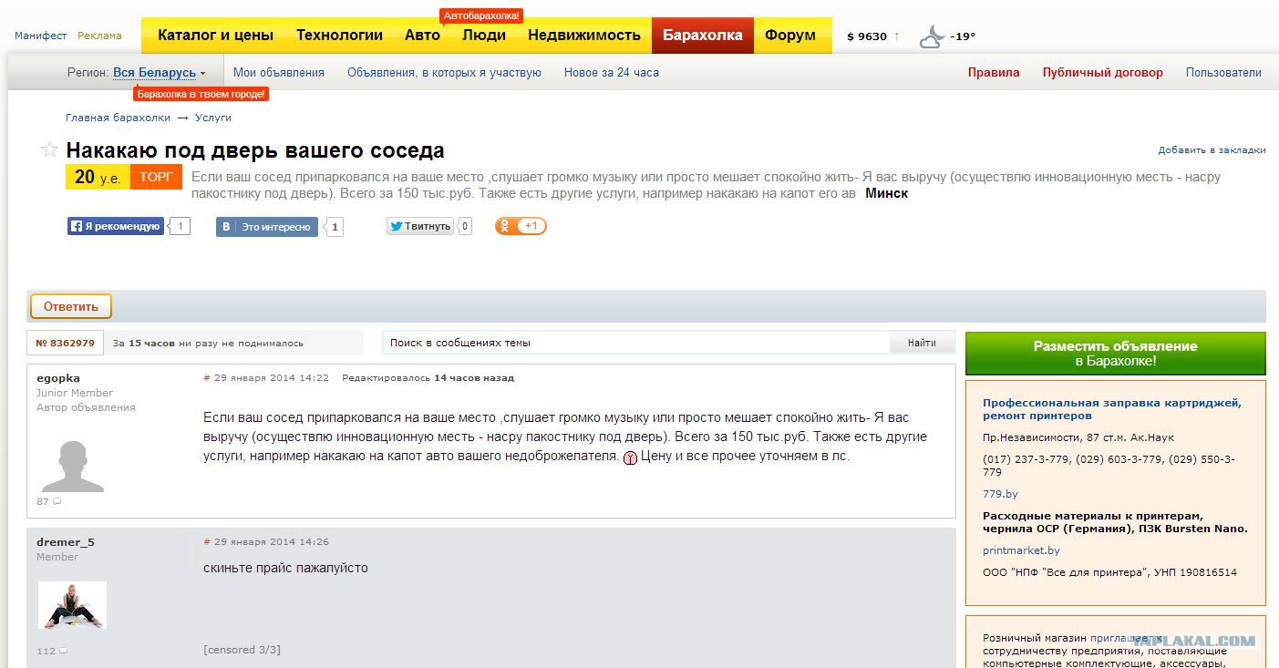Viewport: 1279px width, 668px height.
Task: Open 'Объявления, в которых я участвую'
Action: pos(444,72)
